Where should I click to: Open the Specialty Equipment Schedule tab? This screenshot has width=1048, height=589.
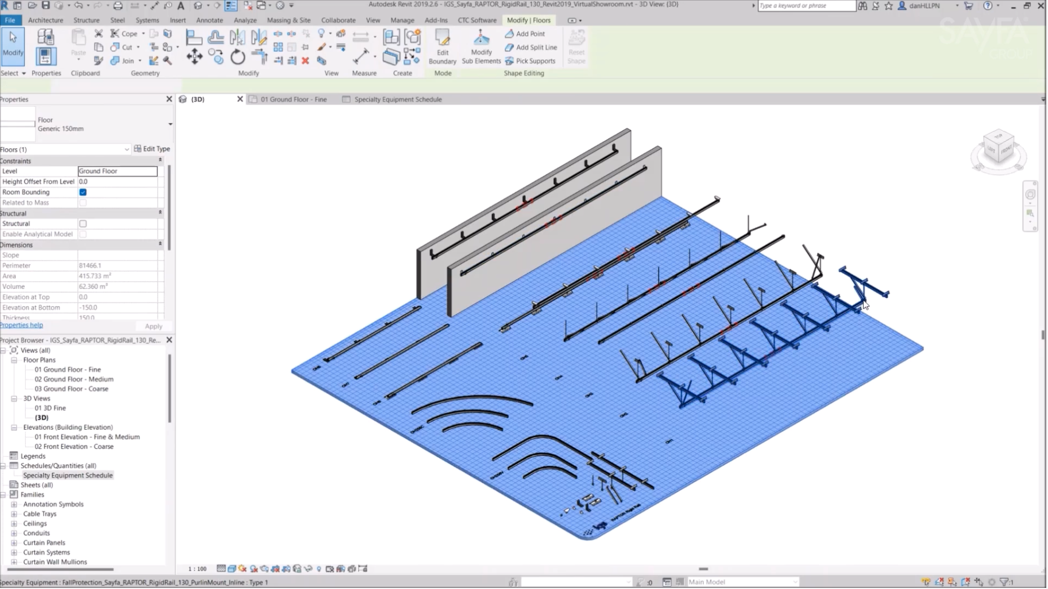point(397,99)
